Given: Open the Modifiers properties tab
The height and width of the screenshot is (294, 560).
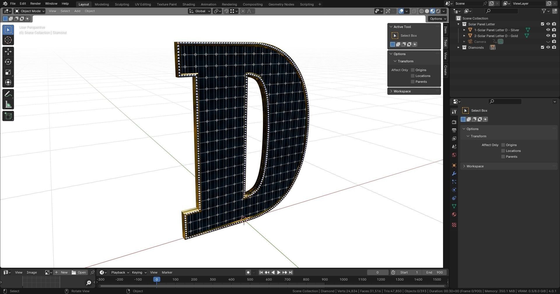Looking at the screenshot, I should point(454,174).
